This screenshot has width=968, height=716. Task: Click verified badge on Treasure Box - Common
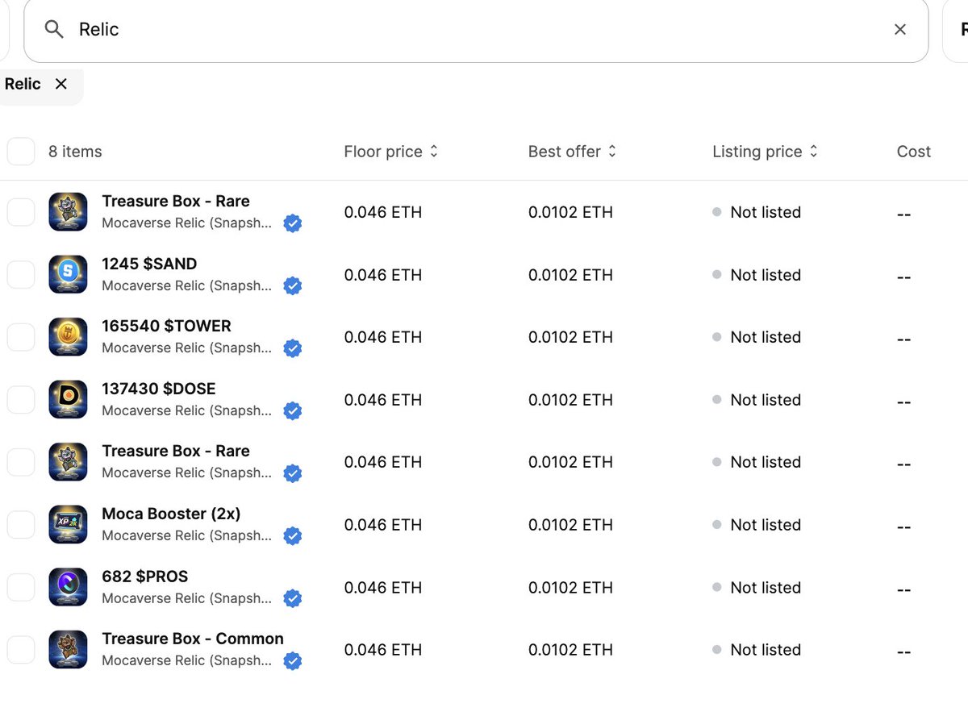pos(293,660)
